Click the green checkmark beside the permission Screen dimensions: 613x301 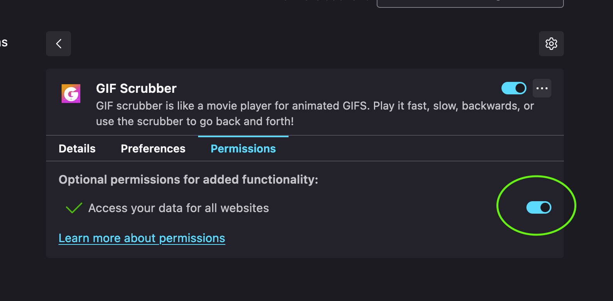[x=73, y=208]
